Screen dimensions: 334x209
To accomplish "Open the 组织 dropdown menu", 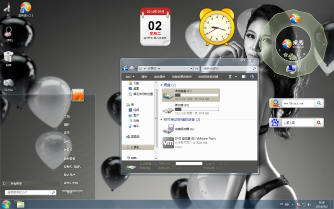I will (x=130, y=77).
